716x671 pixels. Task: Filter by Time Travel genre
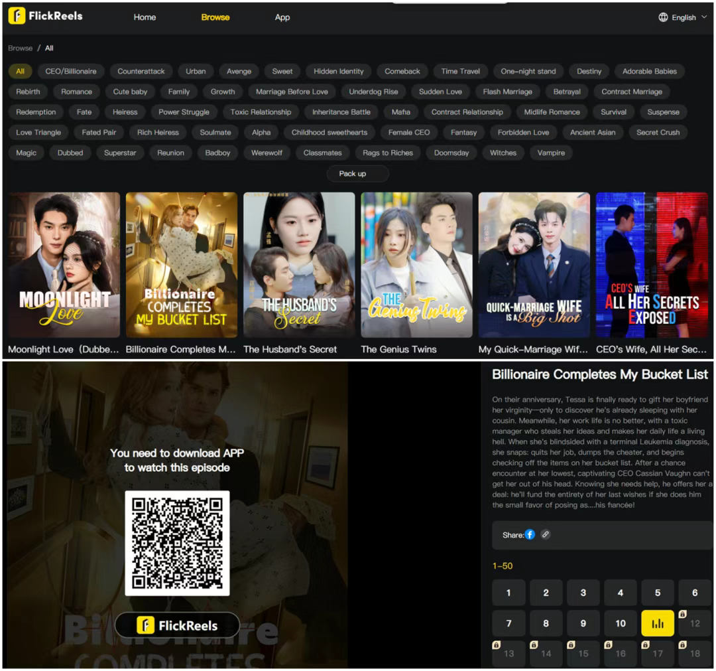pyautogui.click(x=460, y=71)
